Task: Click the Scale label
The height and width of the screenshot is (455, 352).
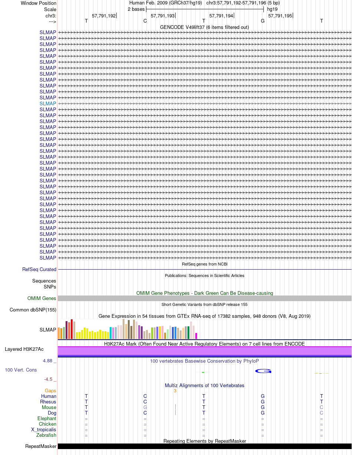Action: point(50,9)
